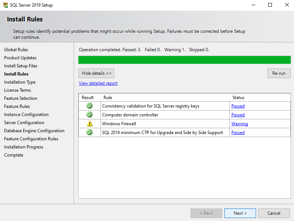Viewport: 294px width, 221px height.
Task: Click the SQL Server Setup title bar icon
Action: coord(5,5)
